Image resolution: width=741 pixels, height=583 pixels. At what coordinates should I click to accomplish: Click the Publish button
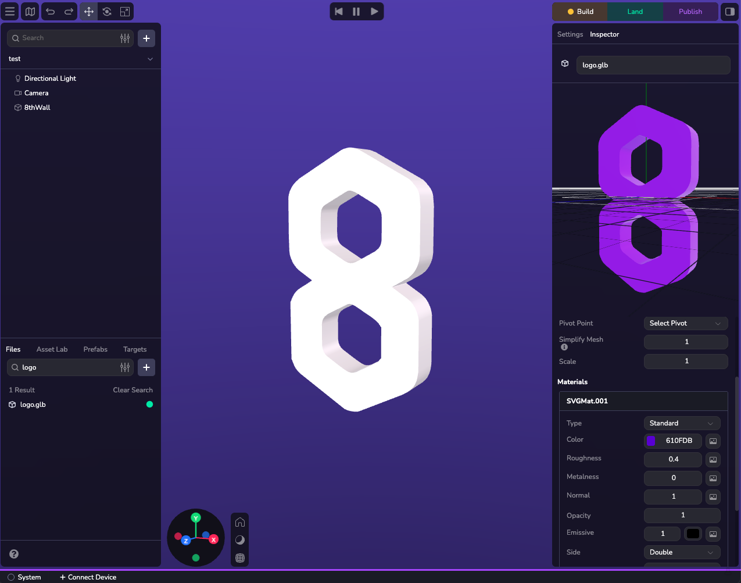690,12
